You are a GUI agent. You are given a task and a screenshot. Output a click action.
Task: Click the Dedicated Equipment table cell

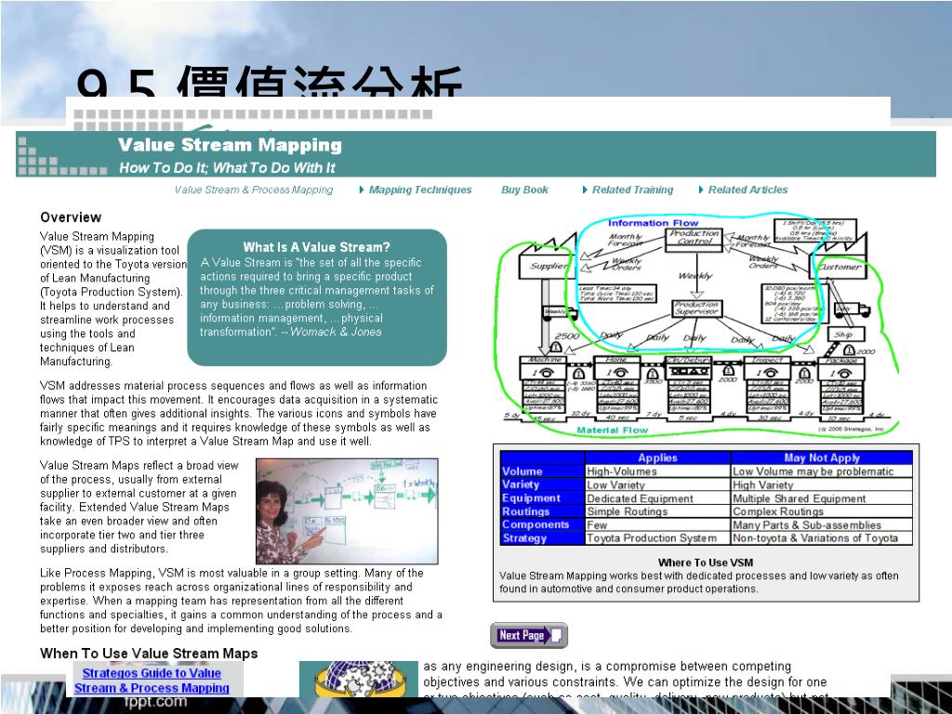pos(657,498)
